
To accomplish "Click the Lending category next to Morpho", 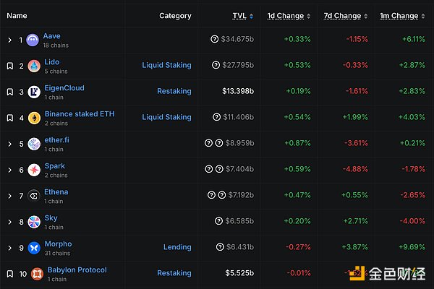I will coord(177,247).
